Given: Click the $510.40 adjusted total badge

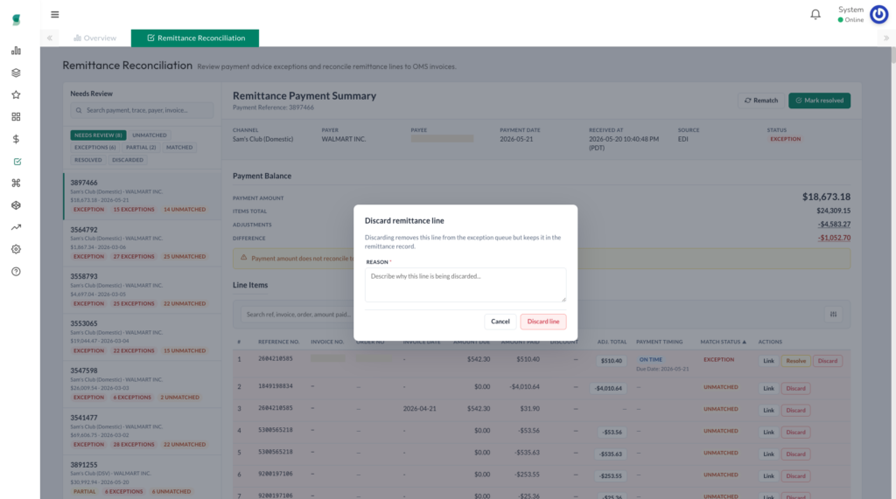Looking at the screenshot, I should click(611, 361).
